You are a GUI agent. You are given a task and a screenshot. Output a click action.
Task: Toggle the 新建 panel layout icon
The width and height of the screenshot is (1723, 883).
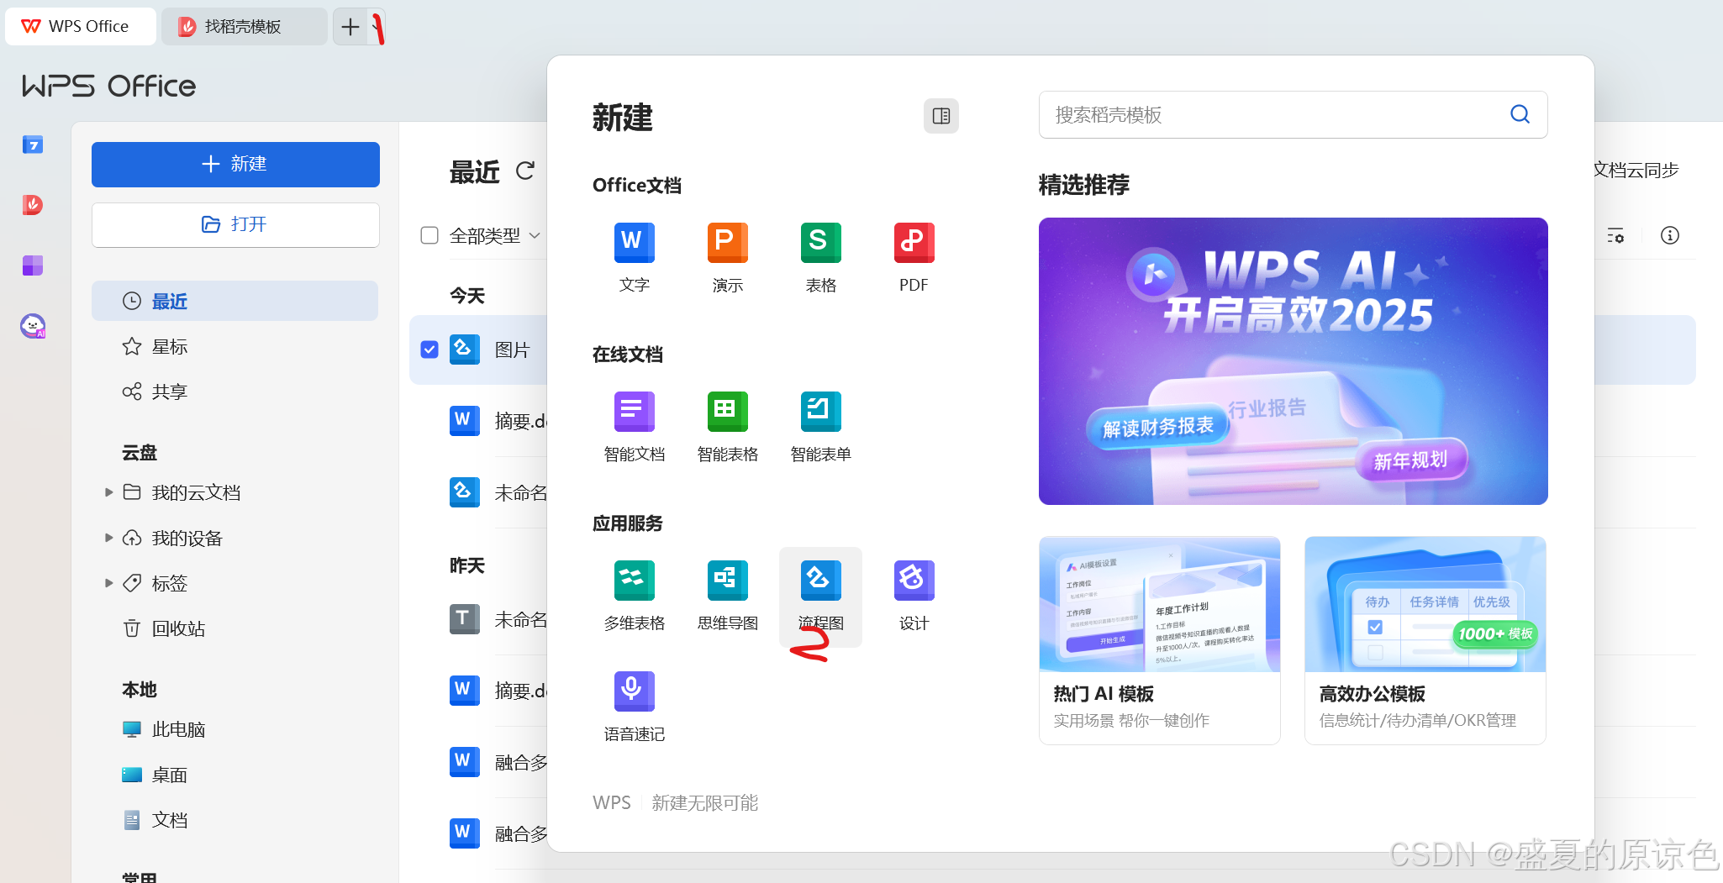pyautogui.click(x=941, y=116)
